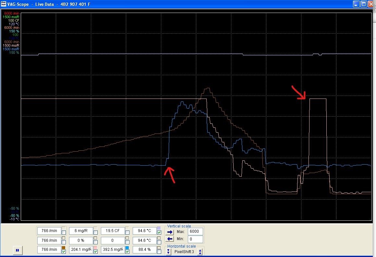Maximize the VAG-Scope window
Image resolution: width=376 pixels, height=257 pixels.
(364, 4)
